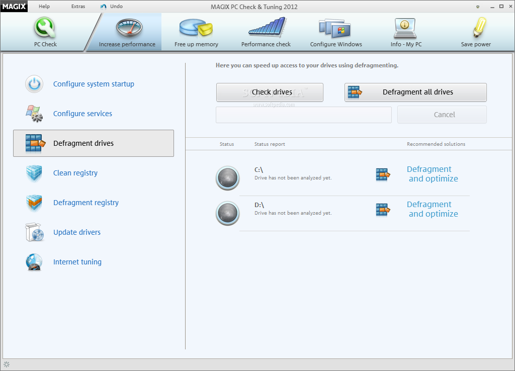
Task: Click the Undo arrow icon
Action: [104, 7]
